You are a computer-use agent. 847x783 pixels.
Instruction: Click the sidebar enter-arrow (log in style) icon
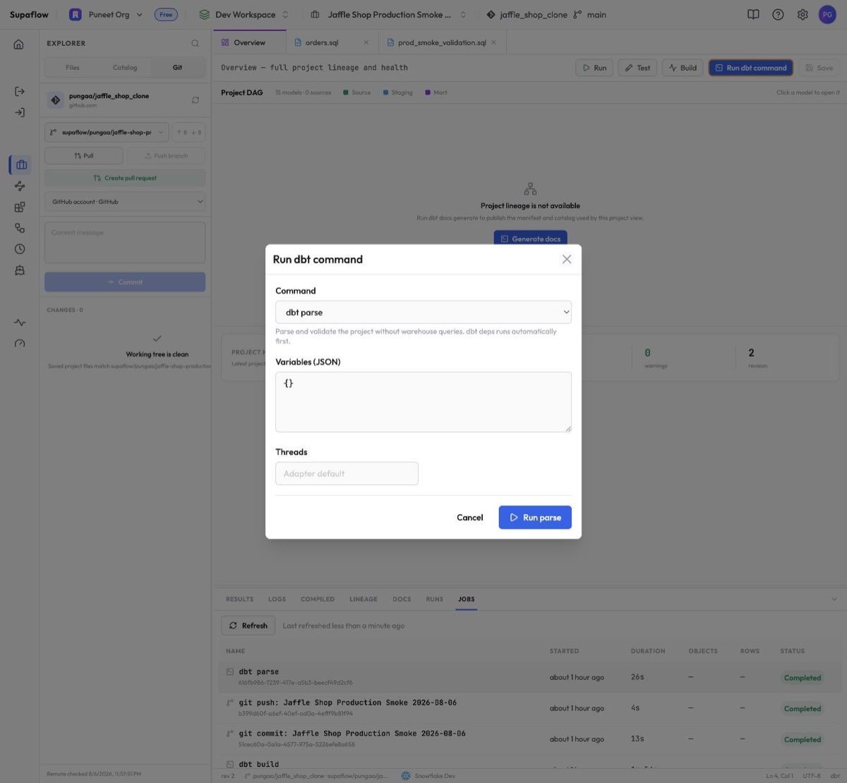pos(20,112)
